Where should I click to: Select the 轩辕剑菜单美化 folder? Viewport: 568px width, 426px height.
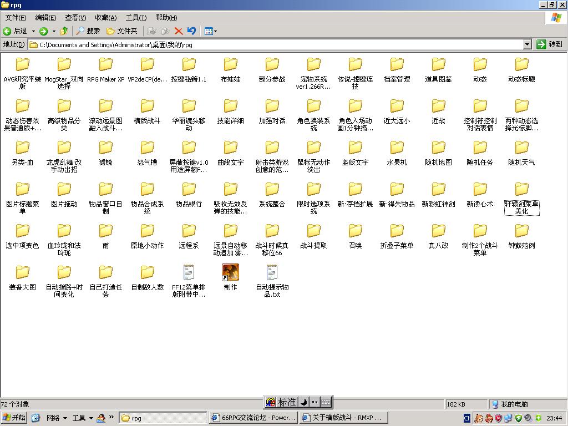[521, 199]
